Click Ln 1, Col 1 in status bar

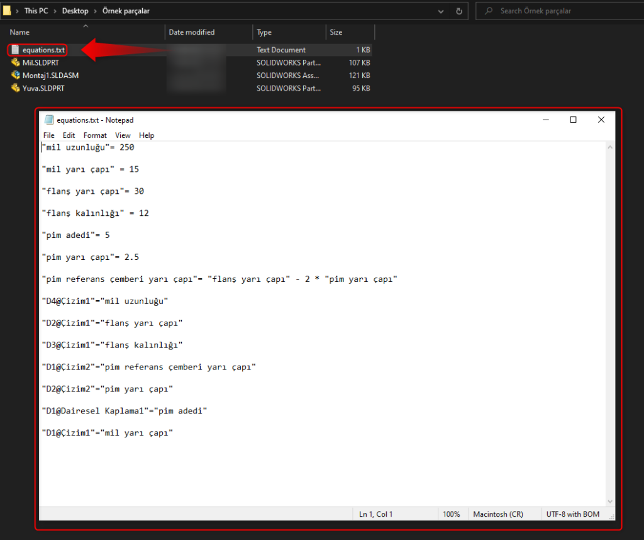click(x=376, y=514)
